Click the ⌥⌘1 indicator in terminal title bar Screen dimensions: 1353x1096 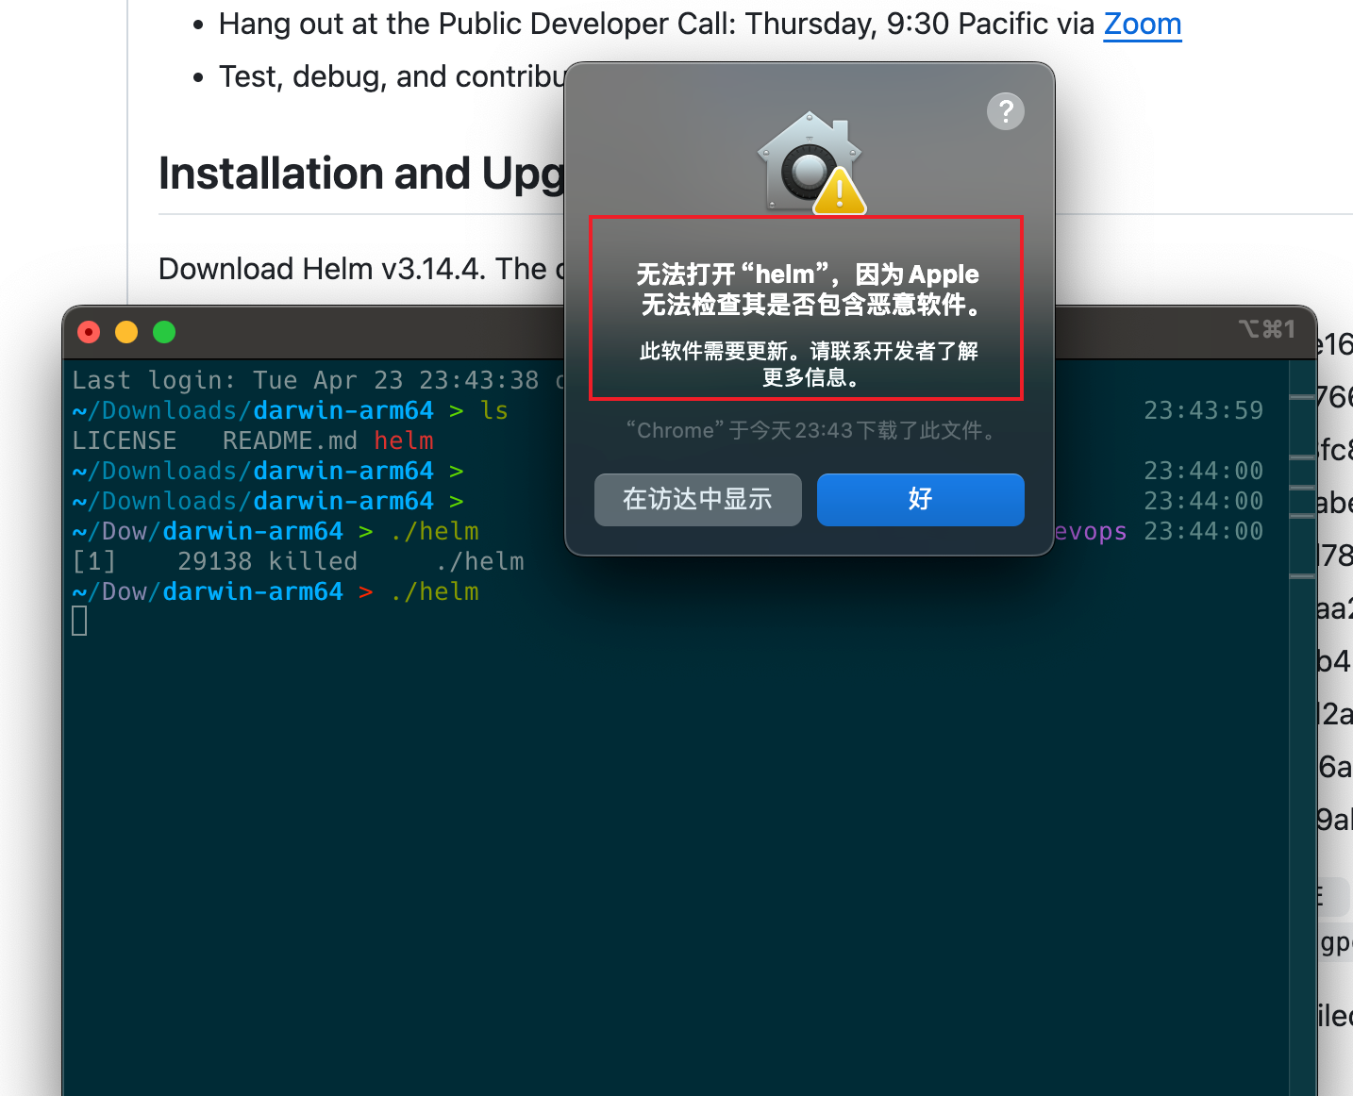[x=1267, y=329]
